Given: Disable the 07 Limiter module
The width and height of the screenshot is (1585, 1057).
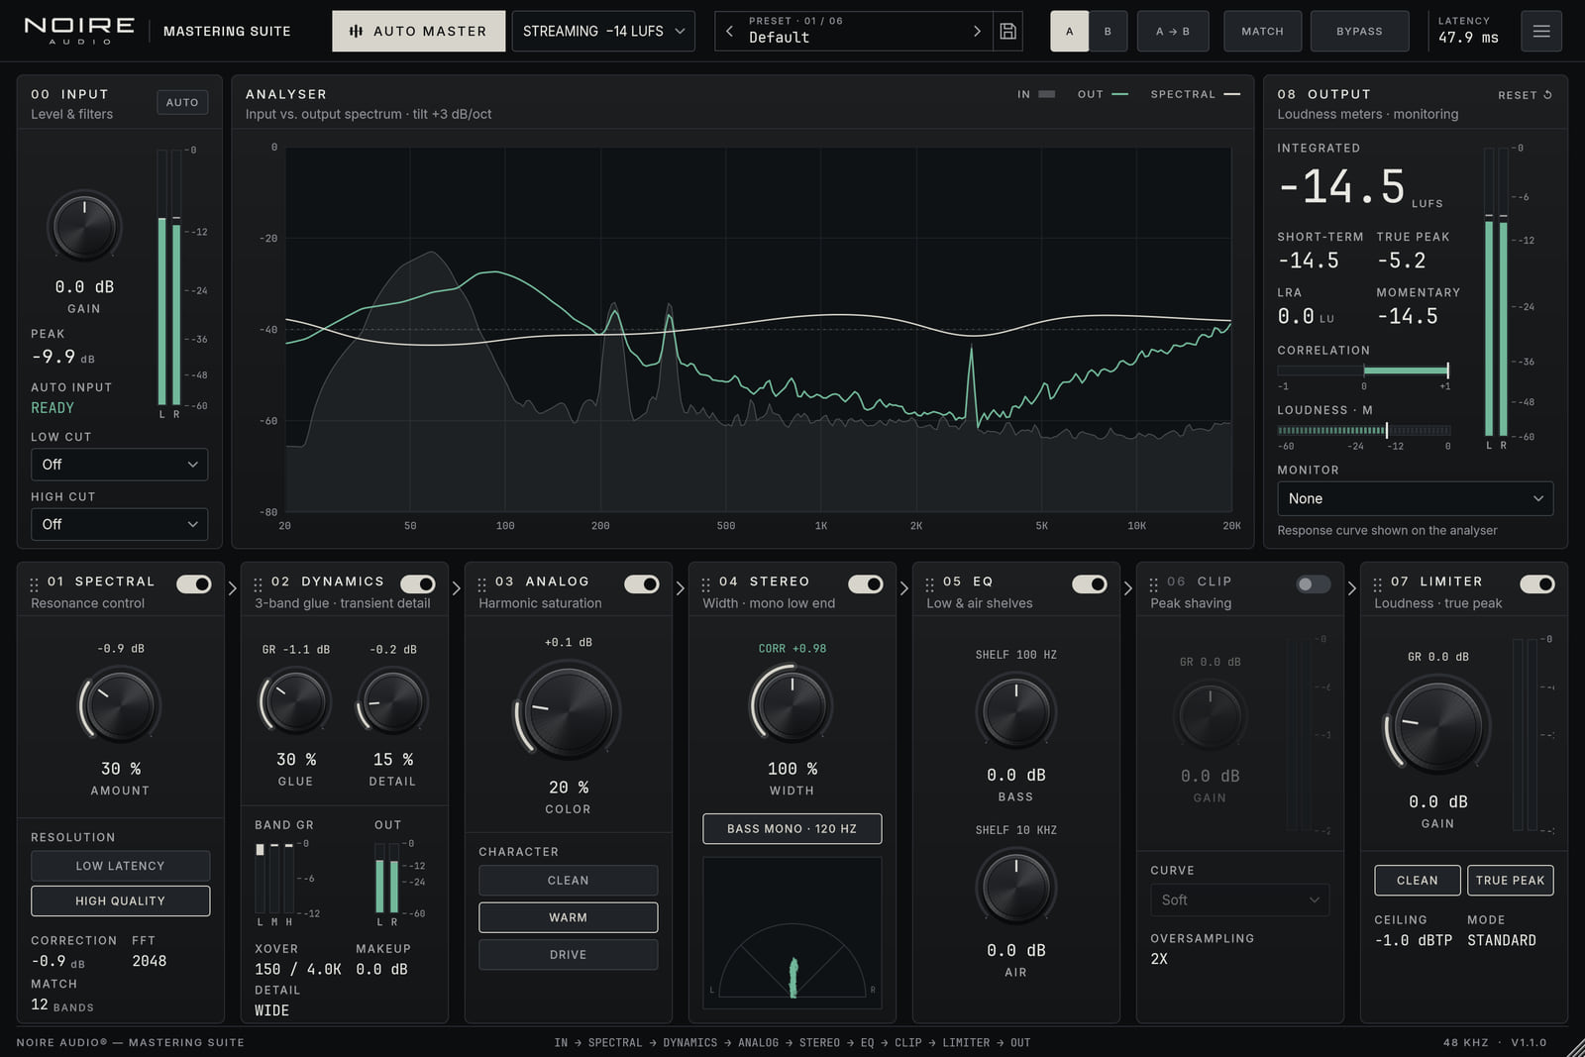Looking at the screenshot, I should [x=1537, y=583].
